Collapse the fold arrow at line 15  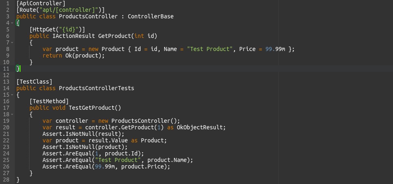point(12,95)
